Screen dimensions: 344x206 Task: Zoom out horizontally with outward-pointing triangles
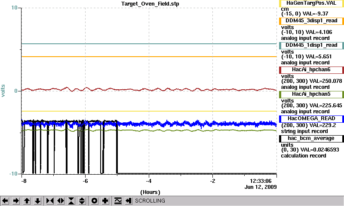tap(61, 201)
